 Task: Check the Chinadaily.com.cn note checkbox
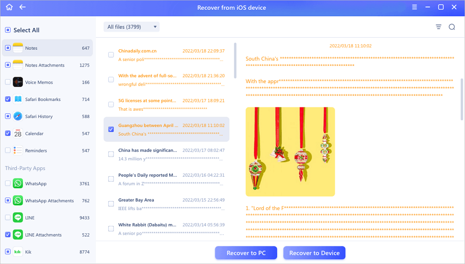coord(111,55)
